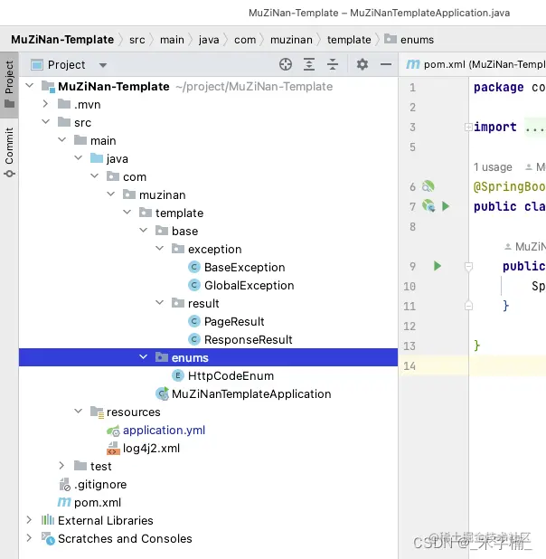Collapse all tree nodes icon
This screenshot has height=559, width=546.
[333, 64]
